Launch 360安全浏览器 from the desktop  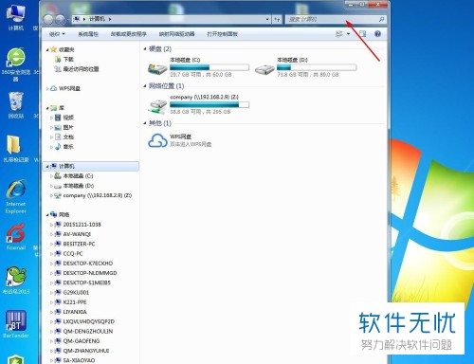(x=16, y=64)
